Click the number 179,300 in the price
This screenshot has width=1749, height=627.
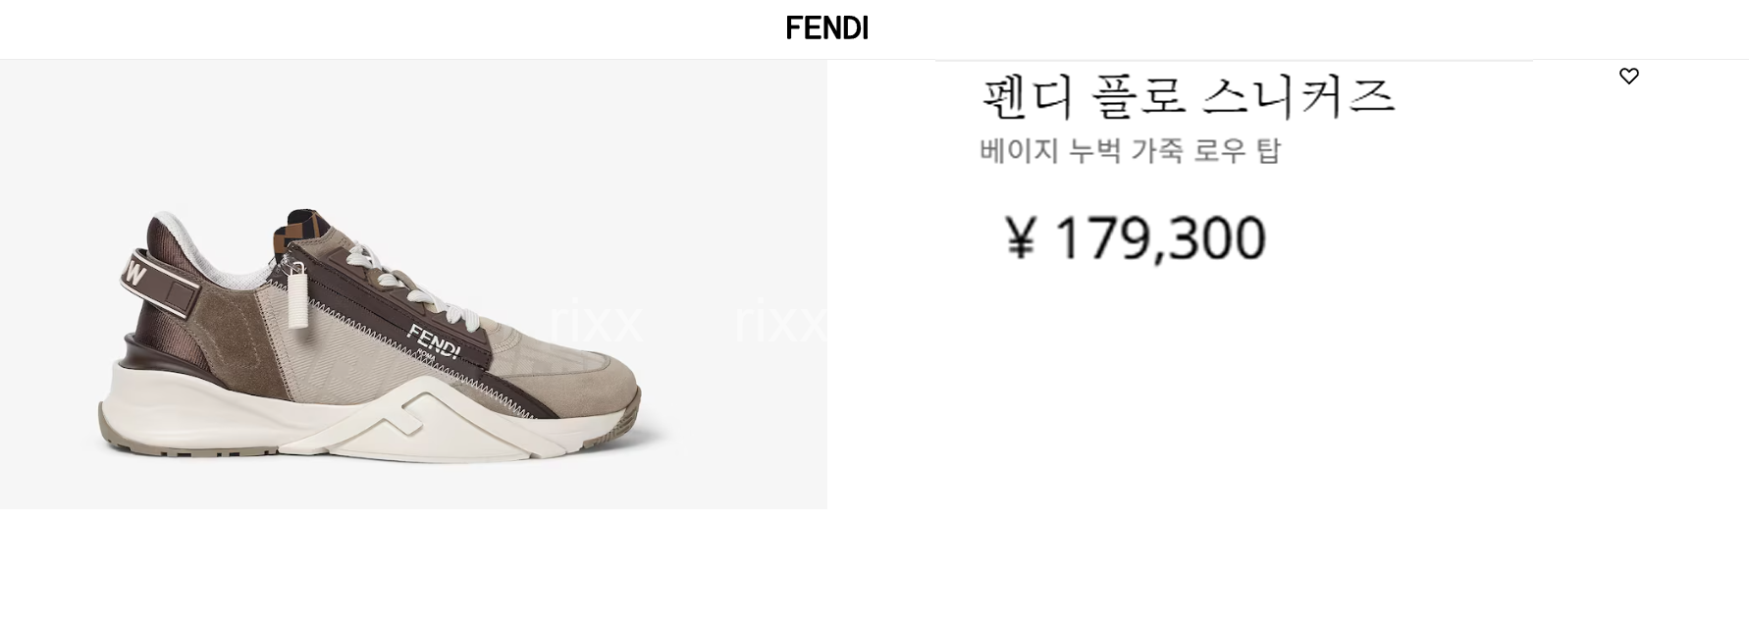pyautogui.click(x=1160, y=238)
